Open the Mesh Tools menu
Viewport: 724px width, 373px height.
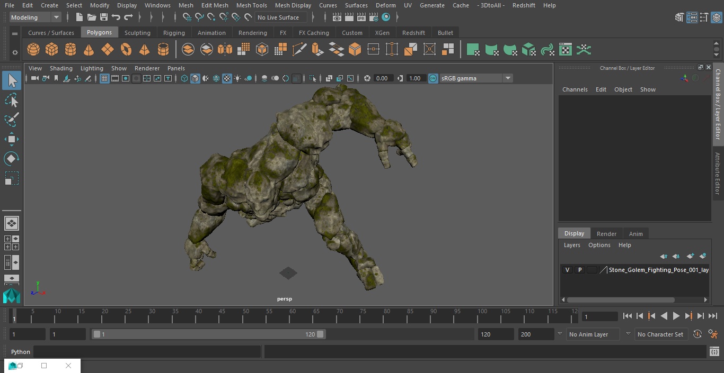point(251,5)
